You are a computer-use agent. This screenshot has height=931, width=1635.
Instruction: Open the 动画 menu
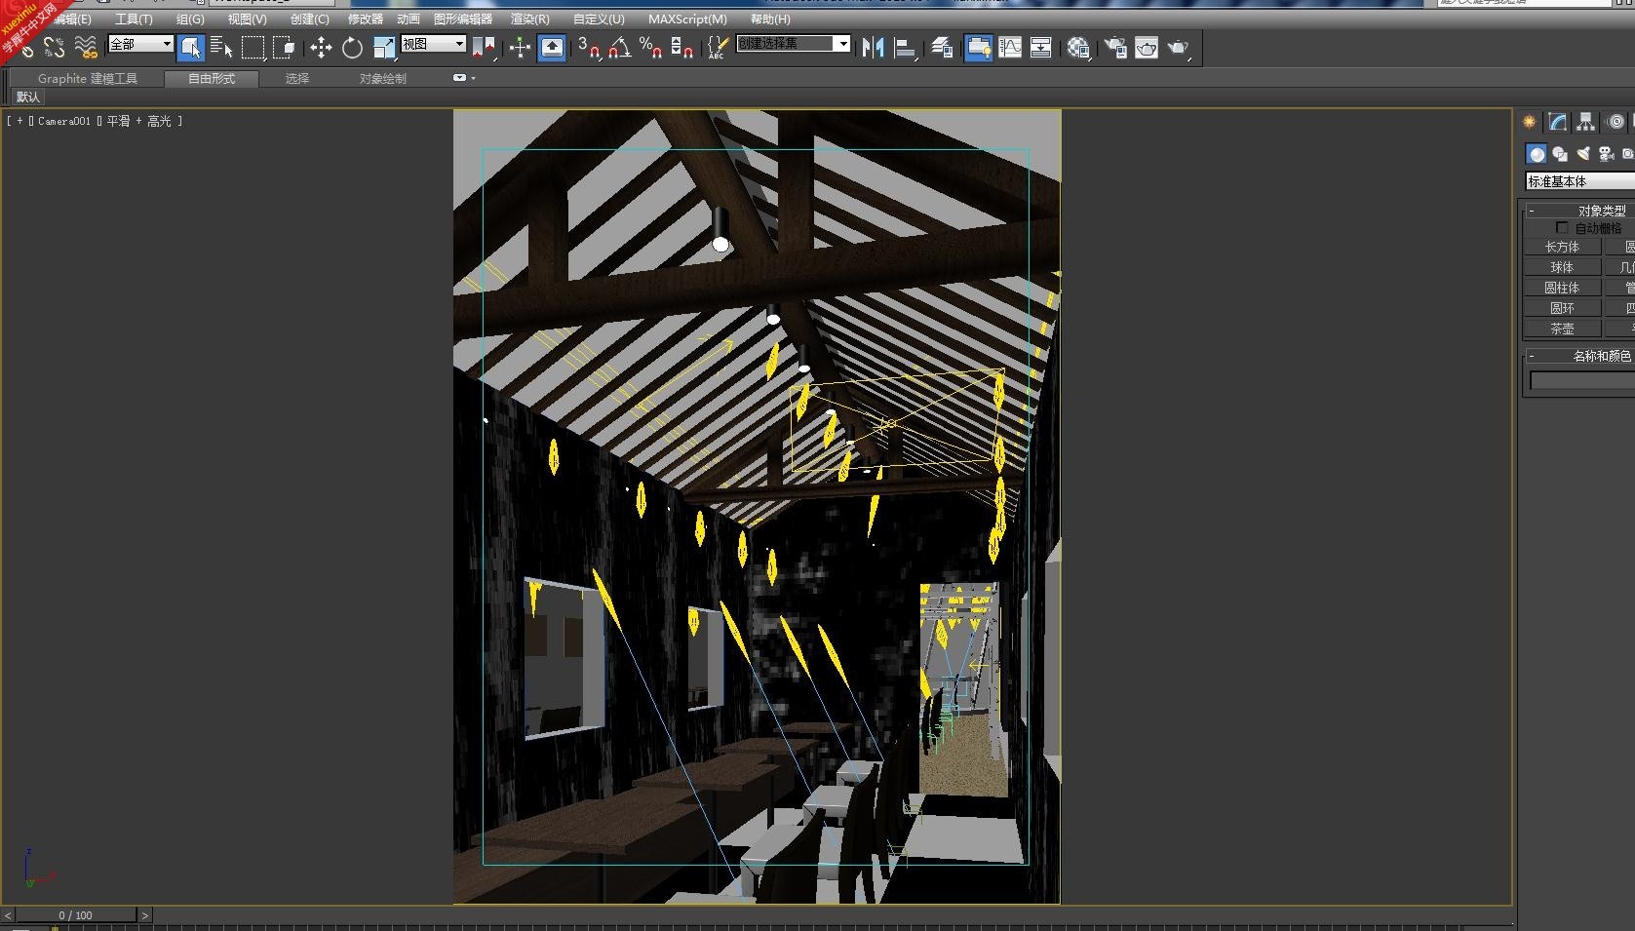[409, 19]
